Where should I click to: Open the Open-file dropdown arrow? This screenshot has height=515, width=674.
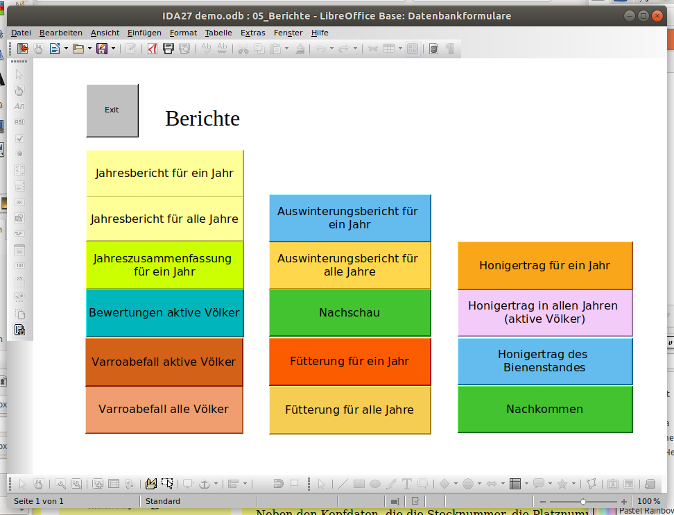point(89,49)
